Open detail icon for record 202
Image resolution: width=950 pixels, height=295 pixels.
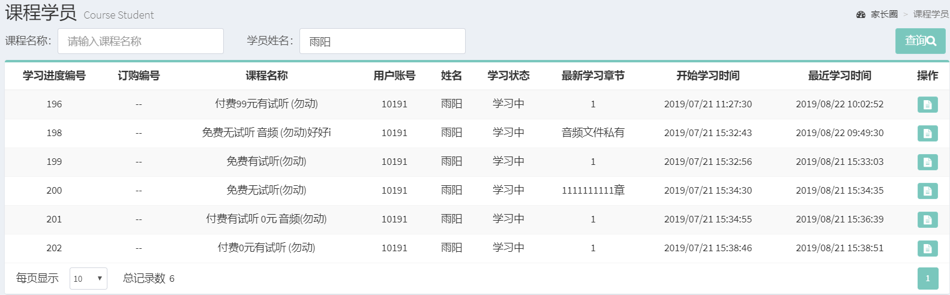927,248
